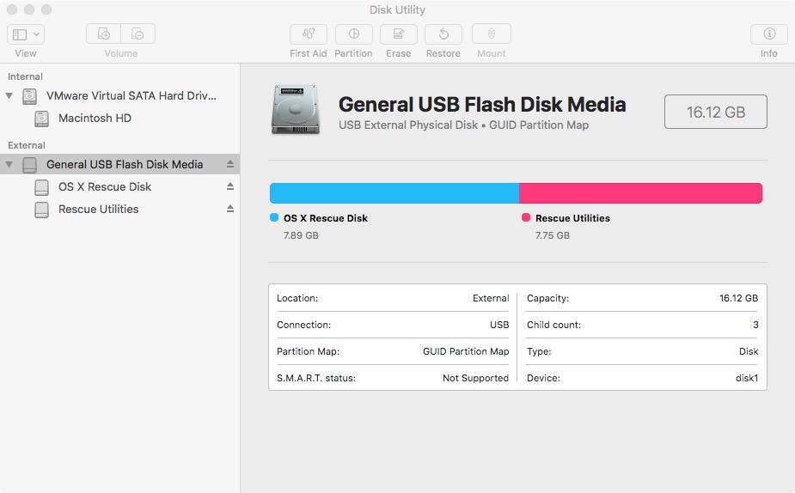The width and height of the screenshot is (795, 493).
Task: Click the Device value 'disk1'
Action: tap(747, 378)
